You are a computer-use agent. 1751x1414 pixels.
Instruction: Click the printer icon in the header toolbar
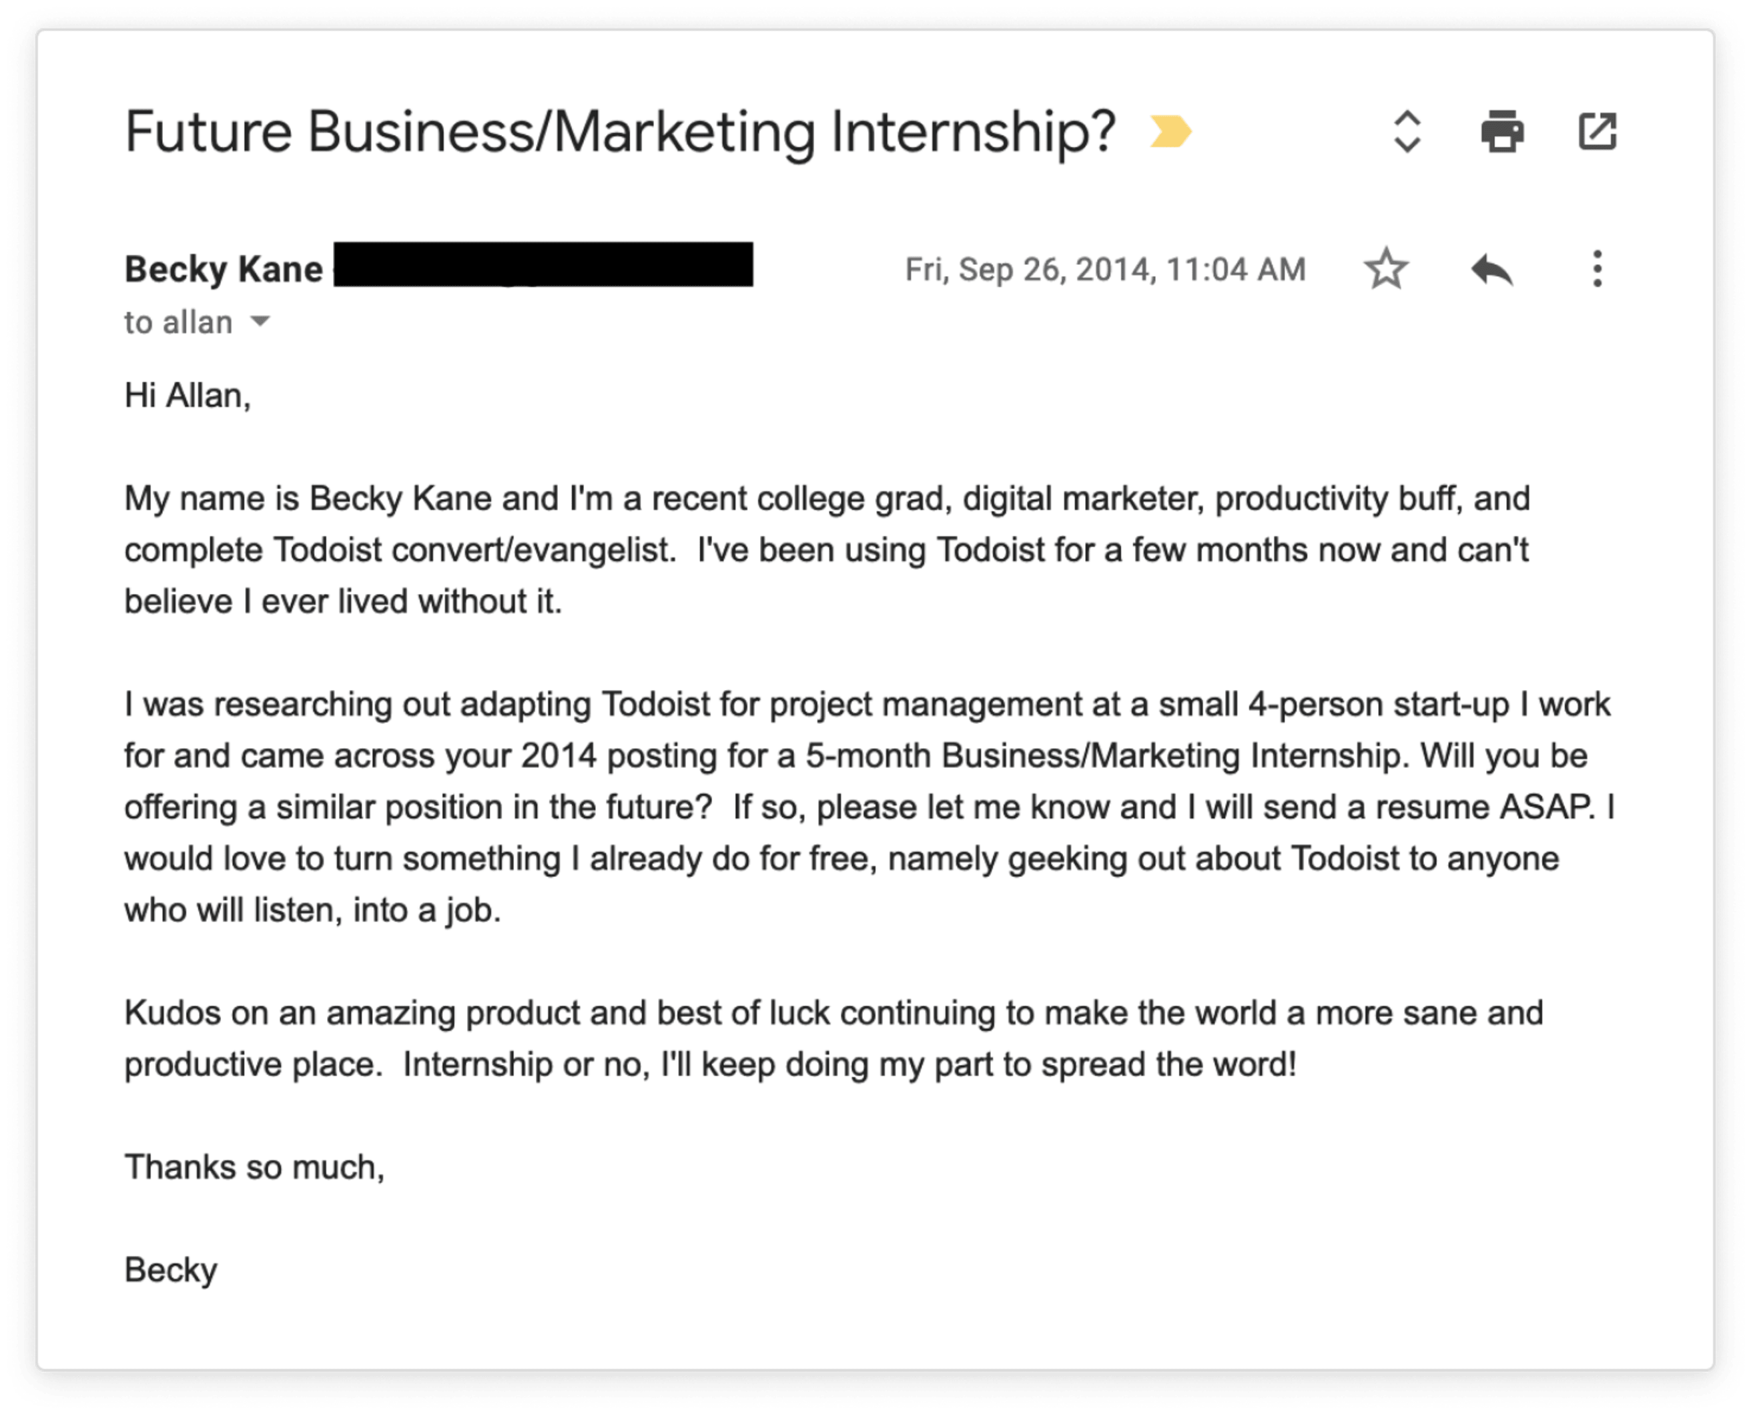pos(1503,130)
